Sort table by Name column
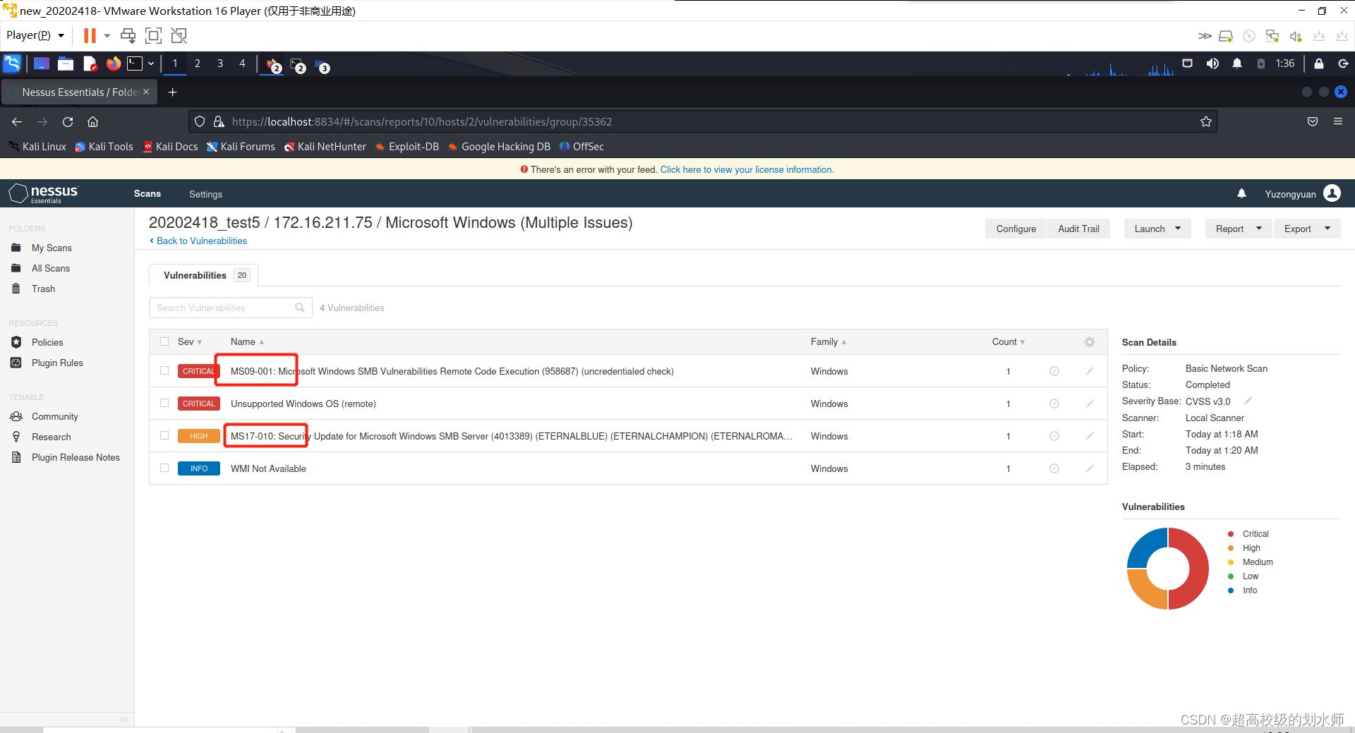This screenshot has height=733, width=1355. click(247, 342)
